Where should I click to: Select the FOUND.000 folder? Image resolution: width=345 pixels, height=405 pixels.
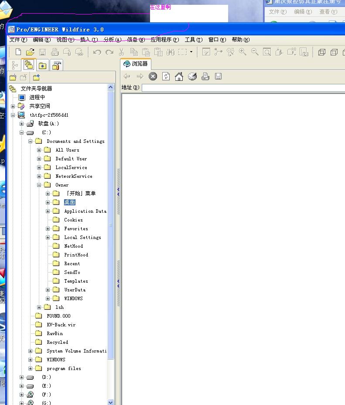pyautogui.click(x=58, y=316)
